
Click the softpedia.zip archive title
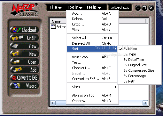120,7
